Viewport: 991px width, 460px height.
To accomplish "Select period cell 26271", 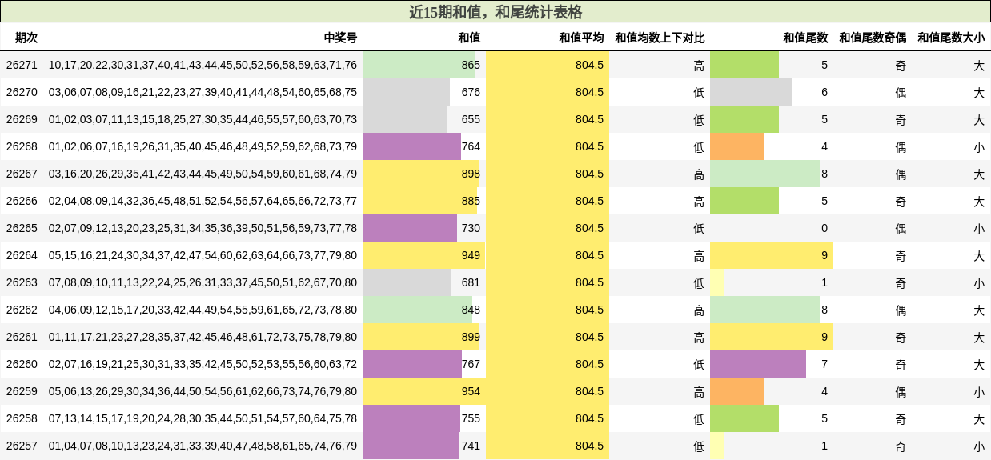I will (22, 65).
